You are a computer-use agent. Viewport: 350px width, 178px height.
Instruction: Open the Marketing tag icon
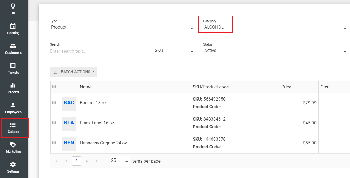click(13, 145)
